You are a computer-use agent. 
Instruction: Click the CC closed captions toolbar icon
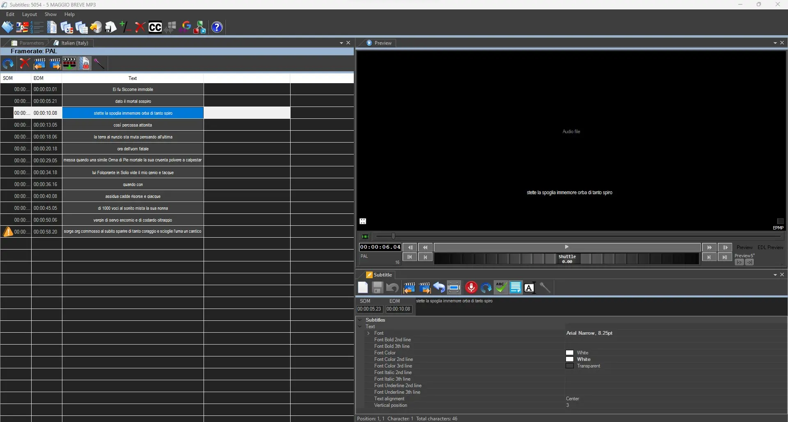point(155,27)
